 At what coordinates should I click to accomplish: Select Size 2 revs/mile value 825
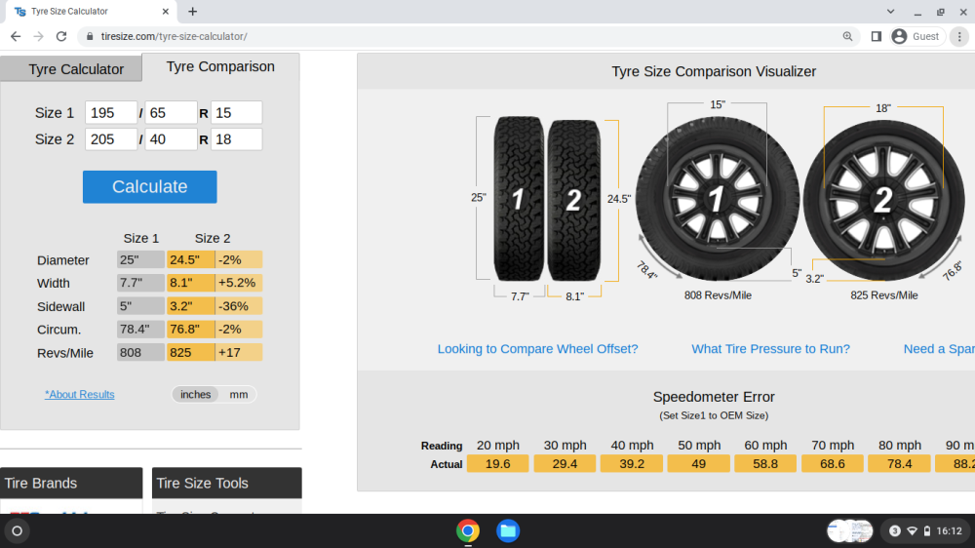(x=190, y=353)
